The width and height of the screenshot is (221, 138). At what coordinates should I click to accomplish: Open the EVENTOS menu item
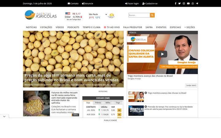[x=161, y=27]
